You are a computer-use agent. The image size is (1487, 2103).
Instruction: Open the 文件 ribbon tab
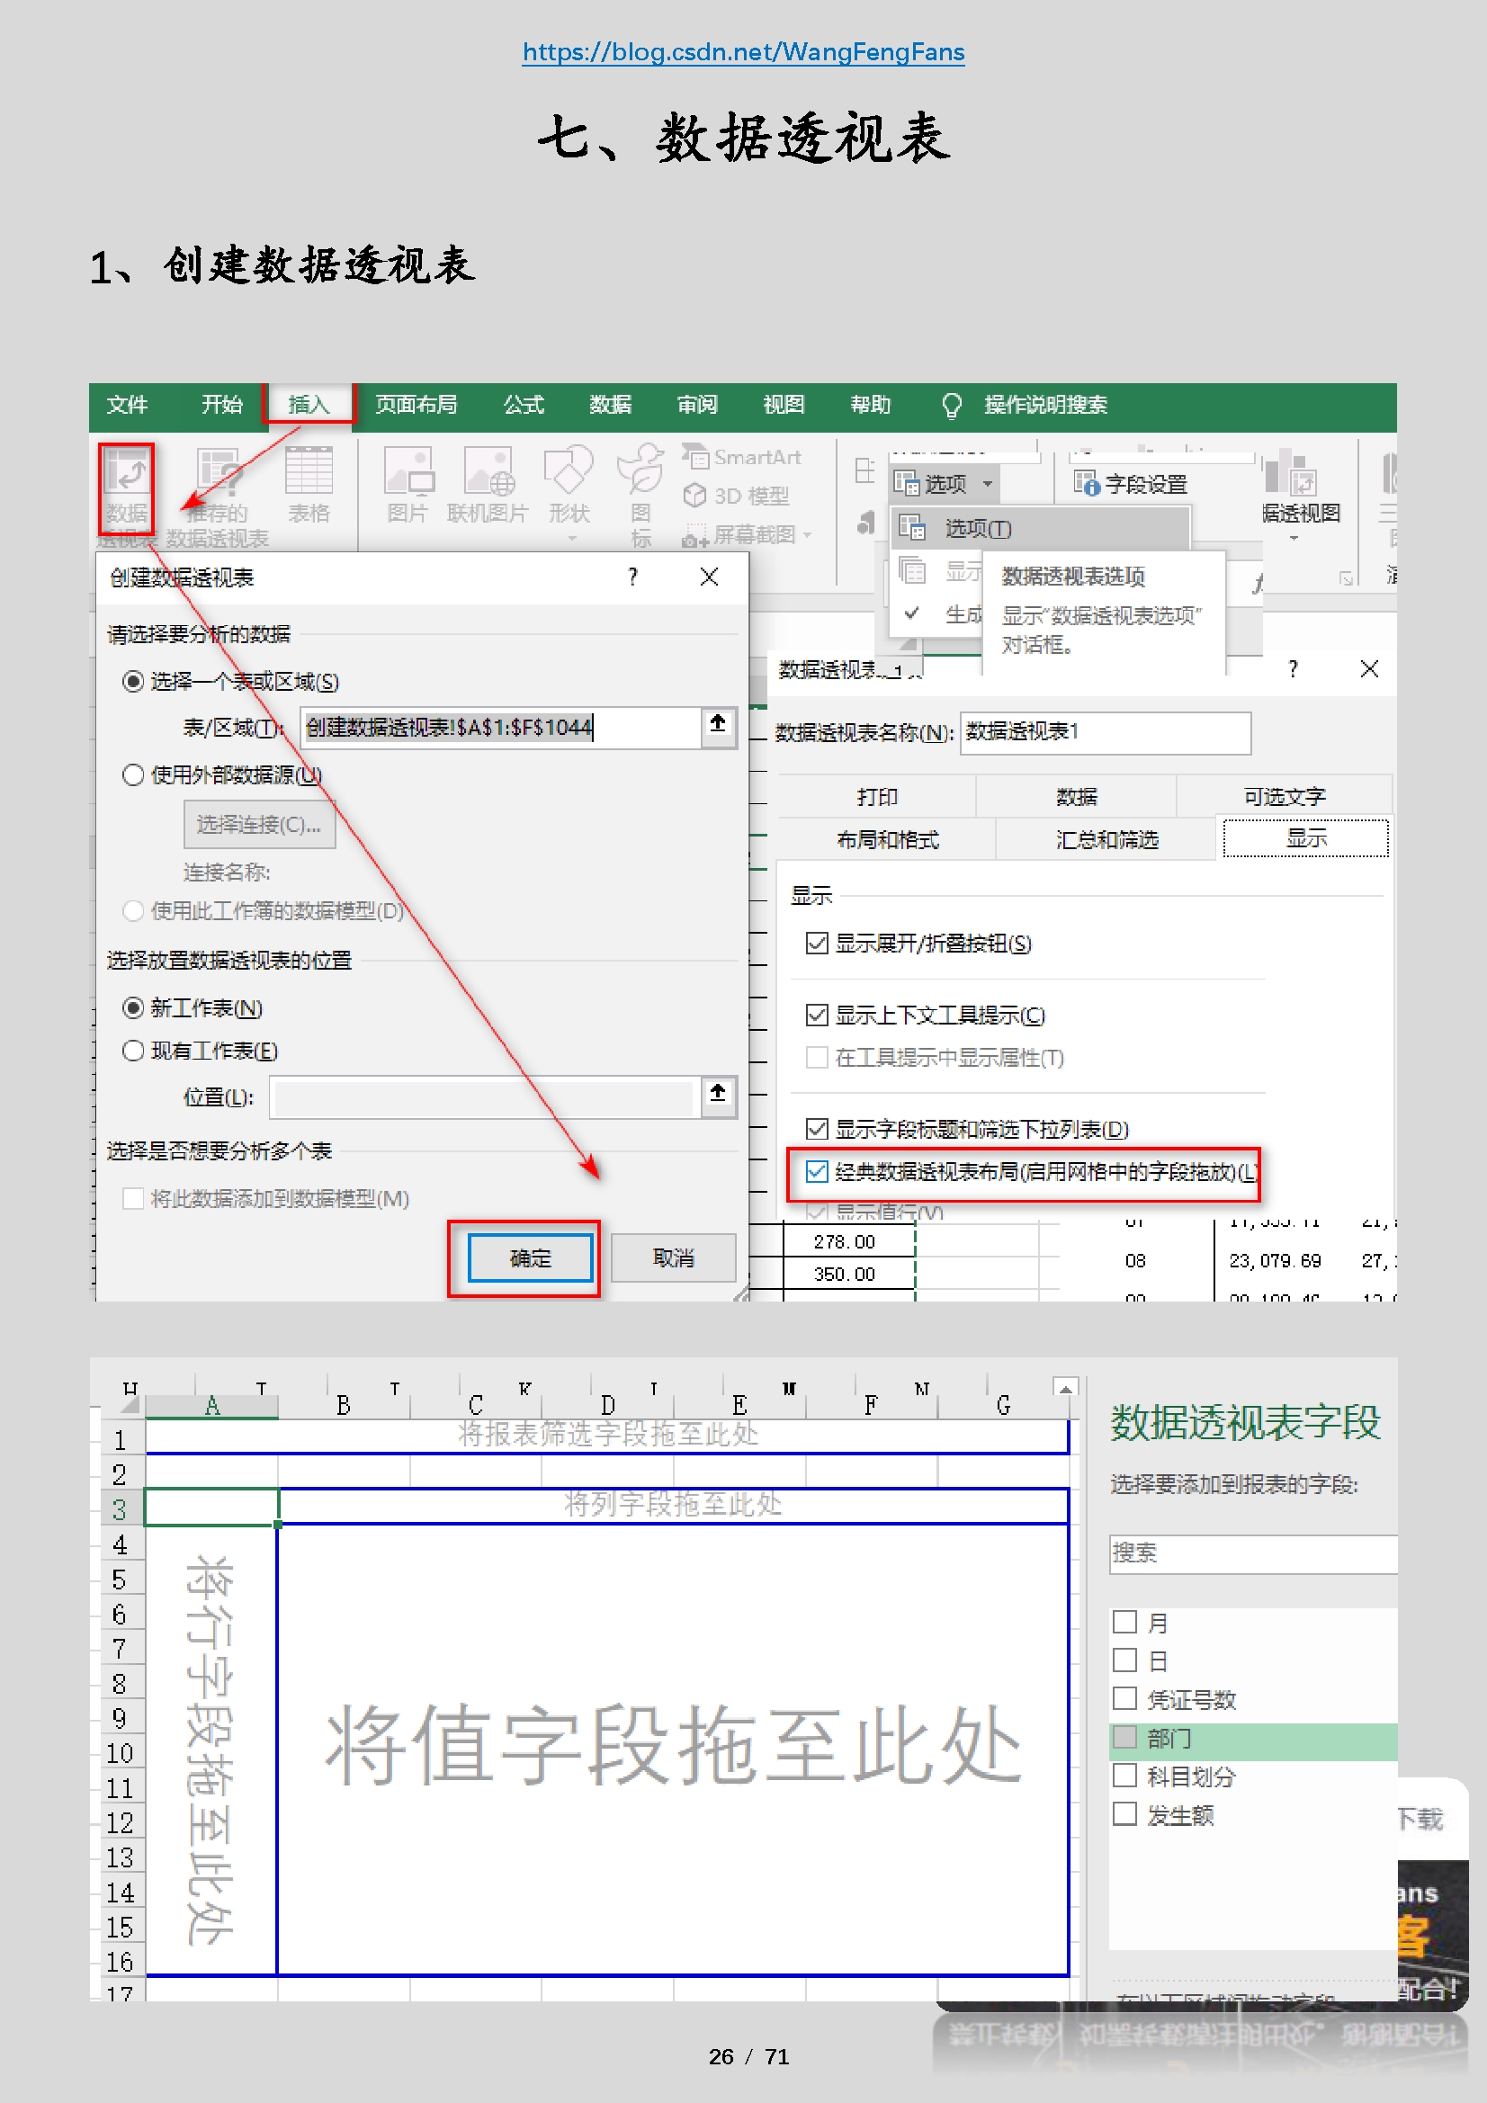point(127,405)
